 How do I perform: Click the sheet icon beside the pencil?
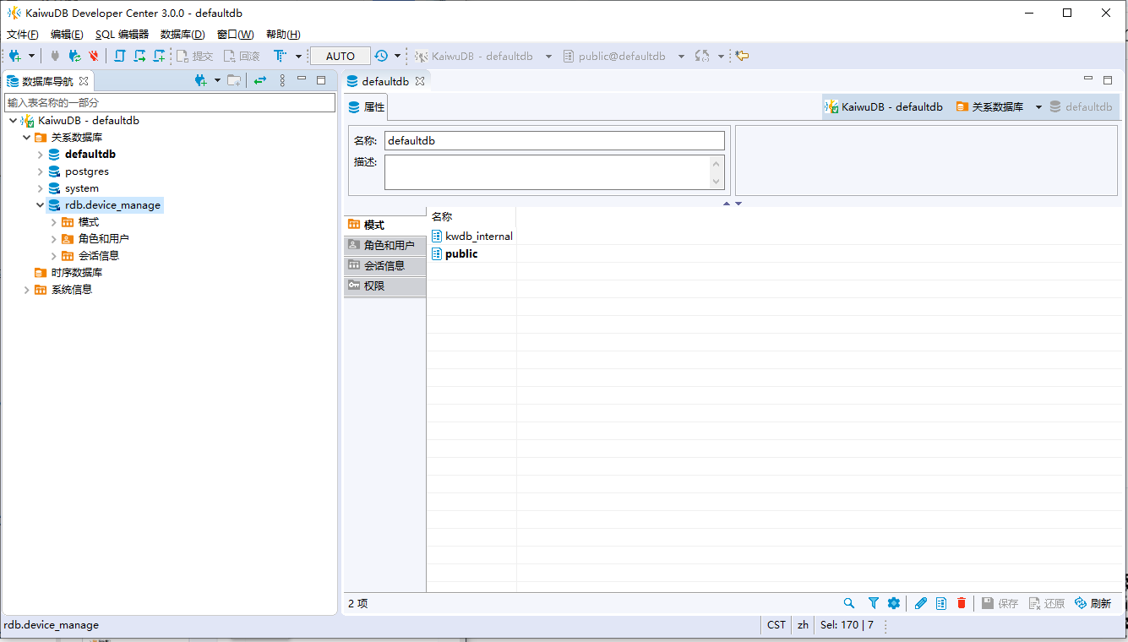(x=941, y=603)
